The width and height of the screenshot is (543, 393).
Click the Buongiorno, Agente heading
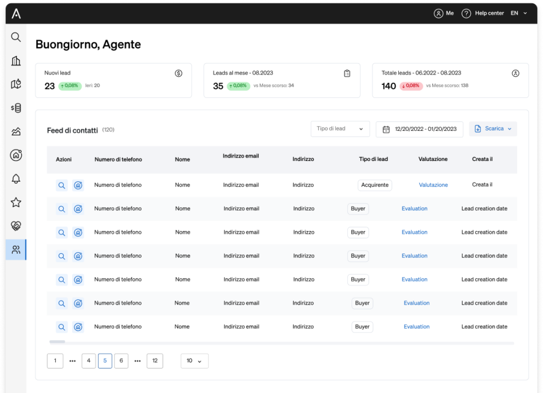coord(89,44)
